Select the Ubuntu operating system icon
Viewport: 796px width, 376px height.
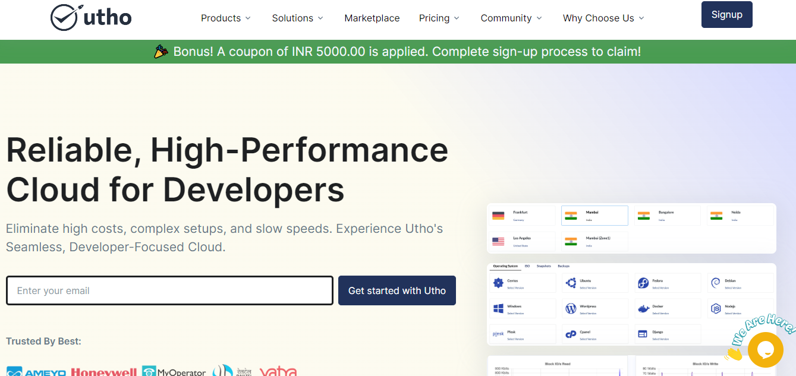[x=572, y=282]
